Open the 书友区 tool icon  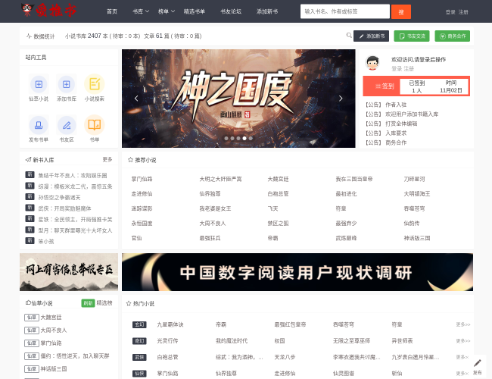pyautogui.click(x=66, y=125)
